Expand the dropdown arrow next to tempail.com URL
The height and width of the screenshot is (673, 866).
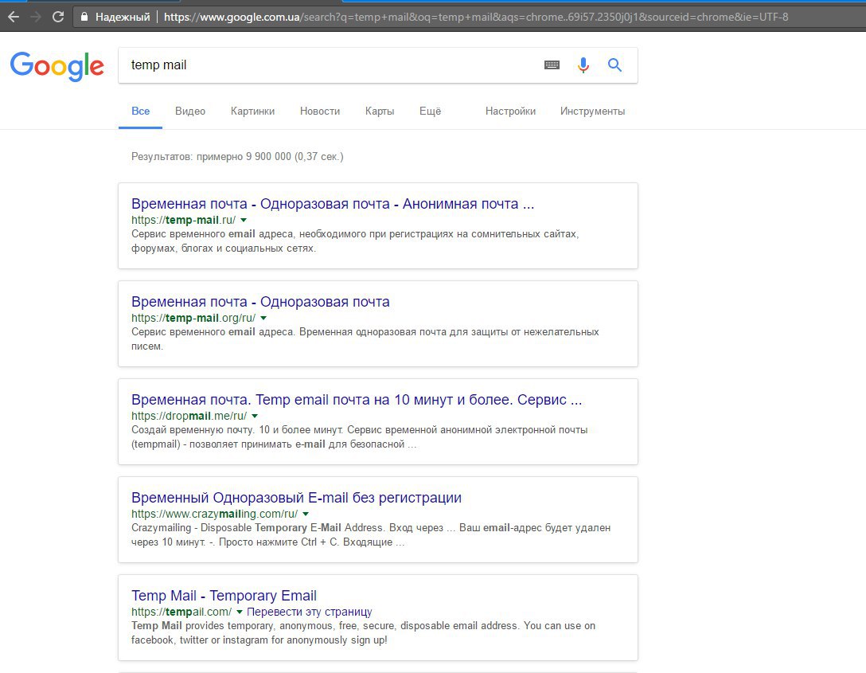click(x=239, y=612)
